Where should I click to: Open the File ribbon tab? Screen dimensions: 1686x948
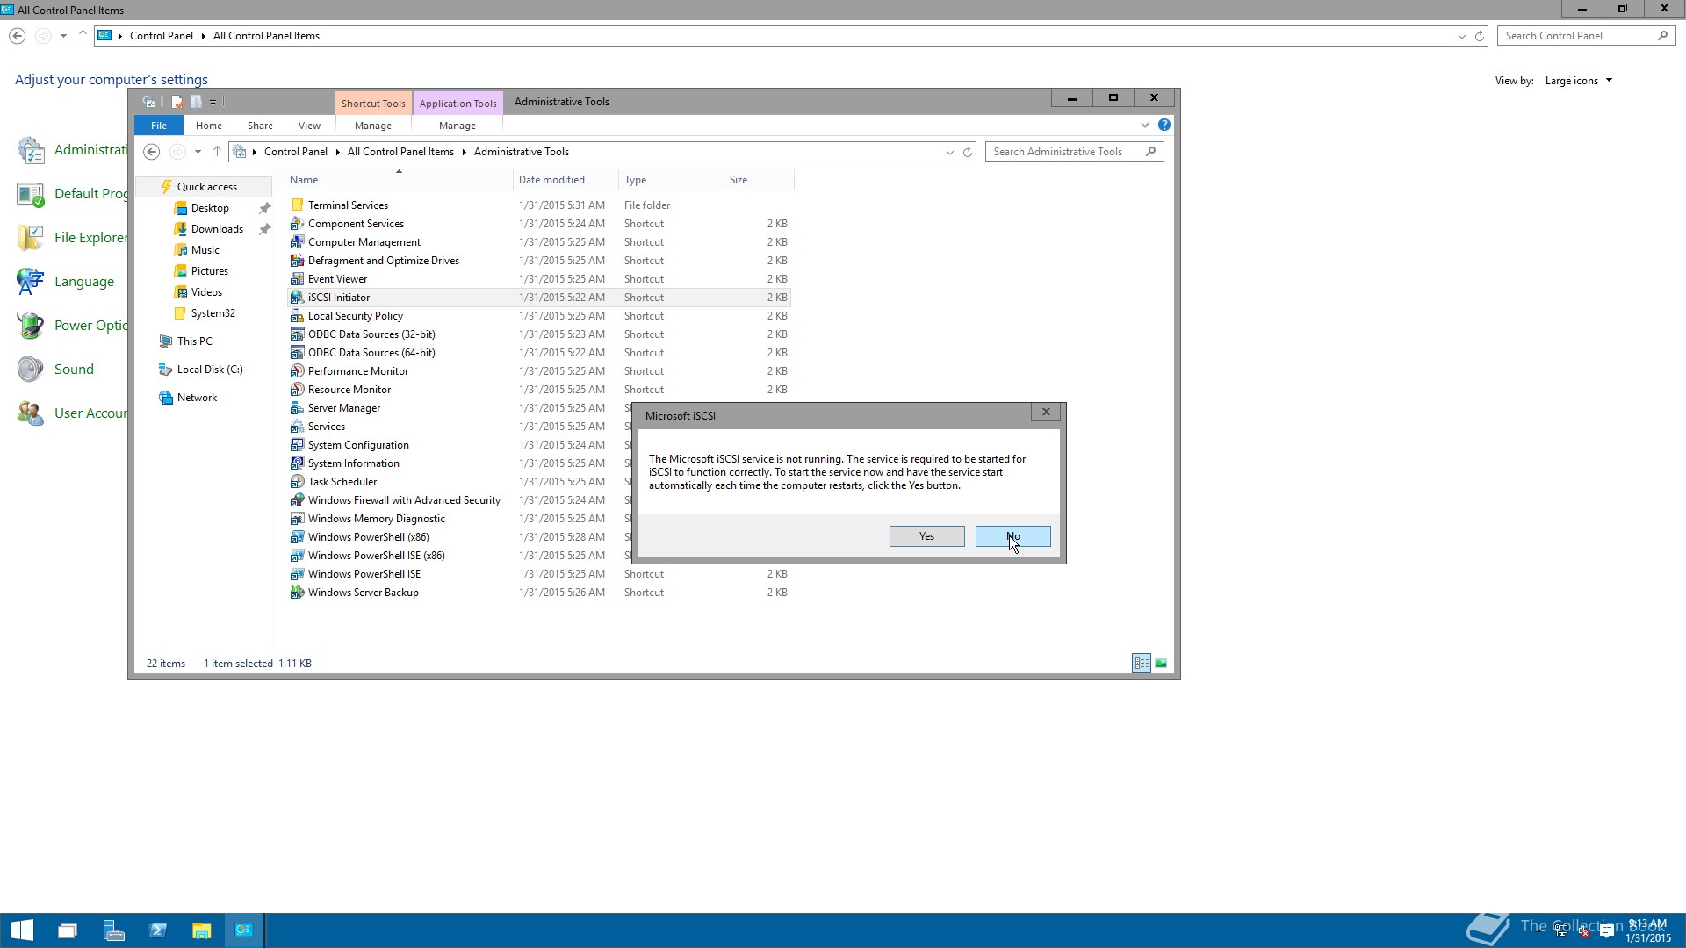click(158, 126)
